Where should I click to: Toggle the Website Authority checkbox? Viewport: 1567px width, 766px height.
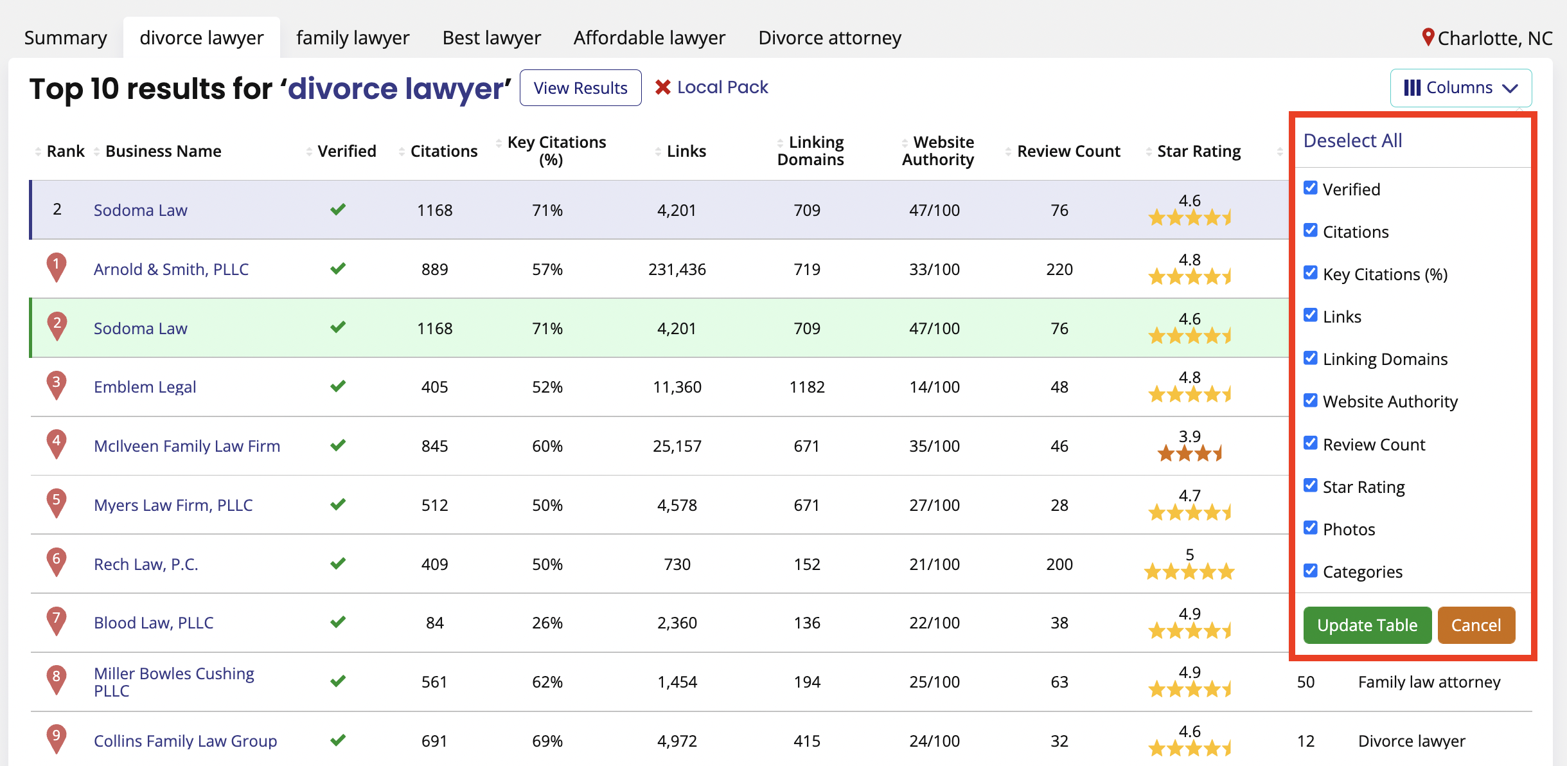(x=1311, y=401)
